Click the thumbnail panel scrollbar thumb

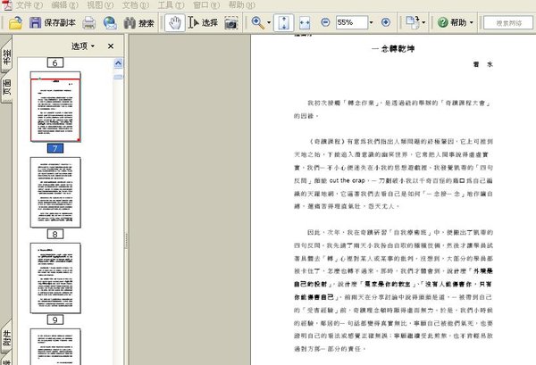tap(118, 77)
